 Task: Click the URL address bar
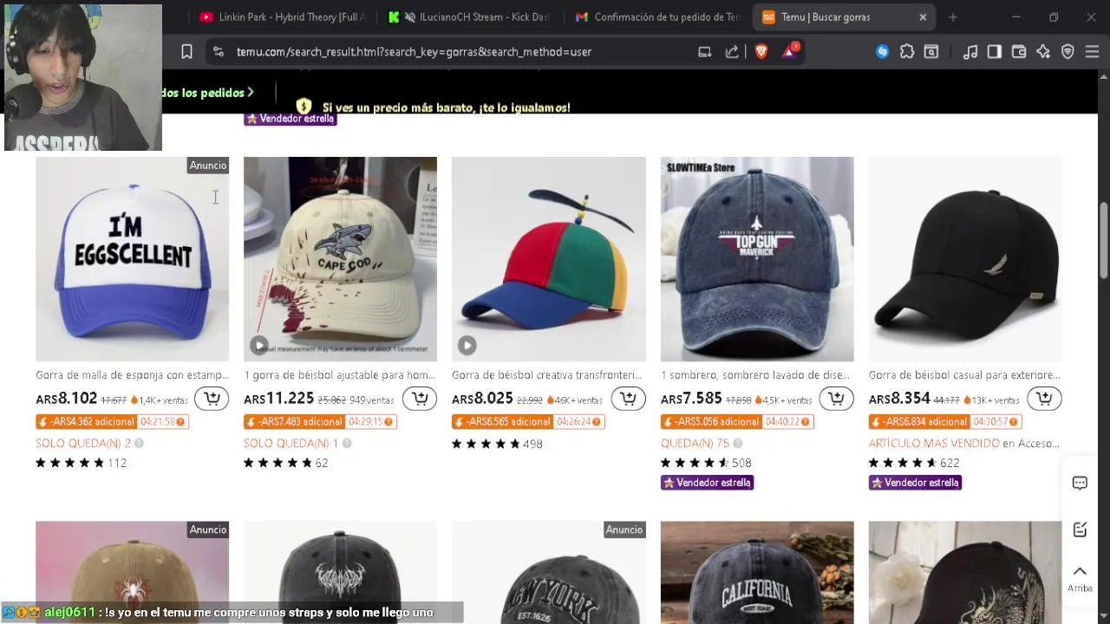click(460, 52)
